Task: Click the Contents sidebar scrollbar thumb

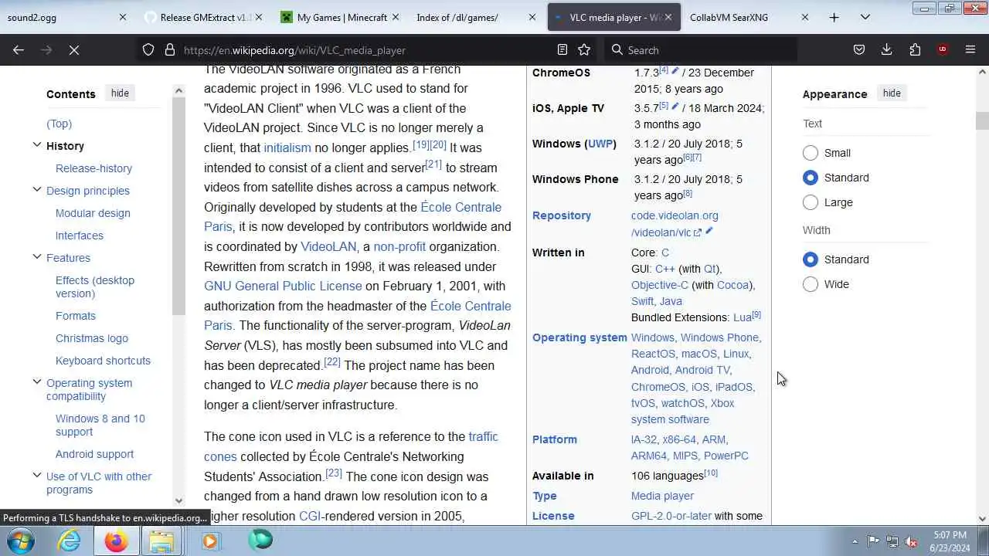Action: click(x=178, y=206)
